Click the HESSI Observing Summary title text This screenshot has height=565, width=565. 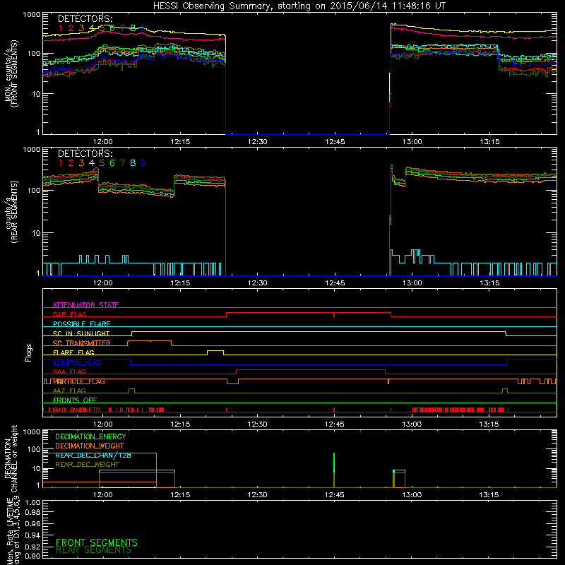(299, 6)
